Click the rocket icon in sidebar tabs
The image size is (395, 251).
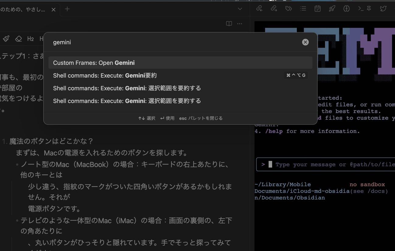[x=332, y=9]
